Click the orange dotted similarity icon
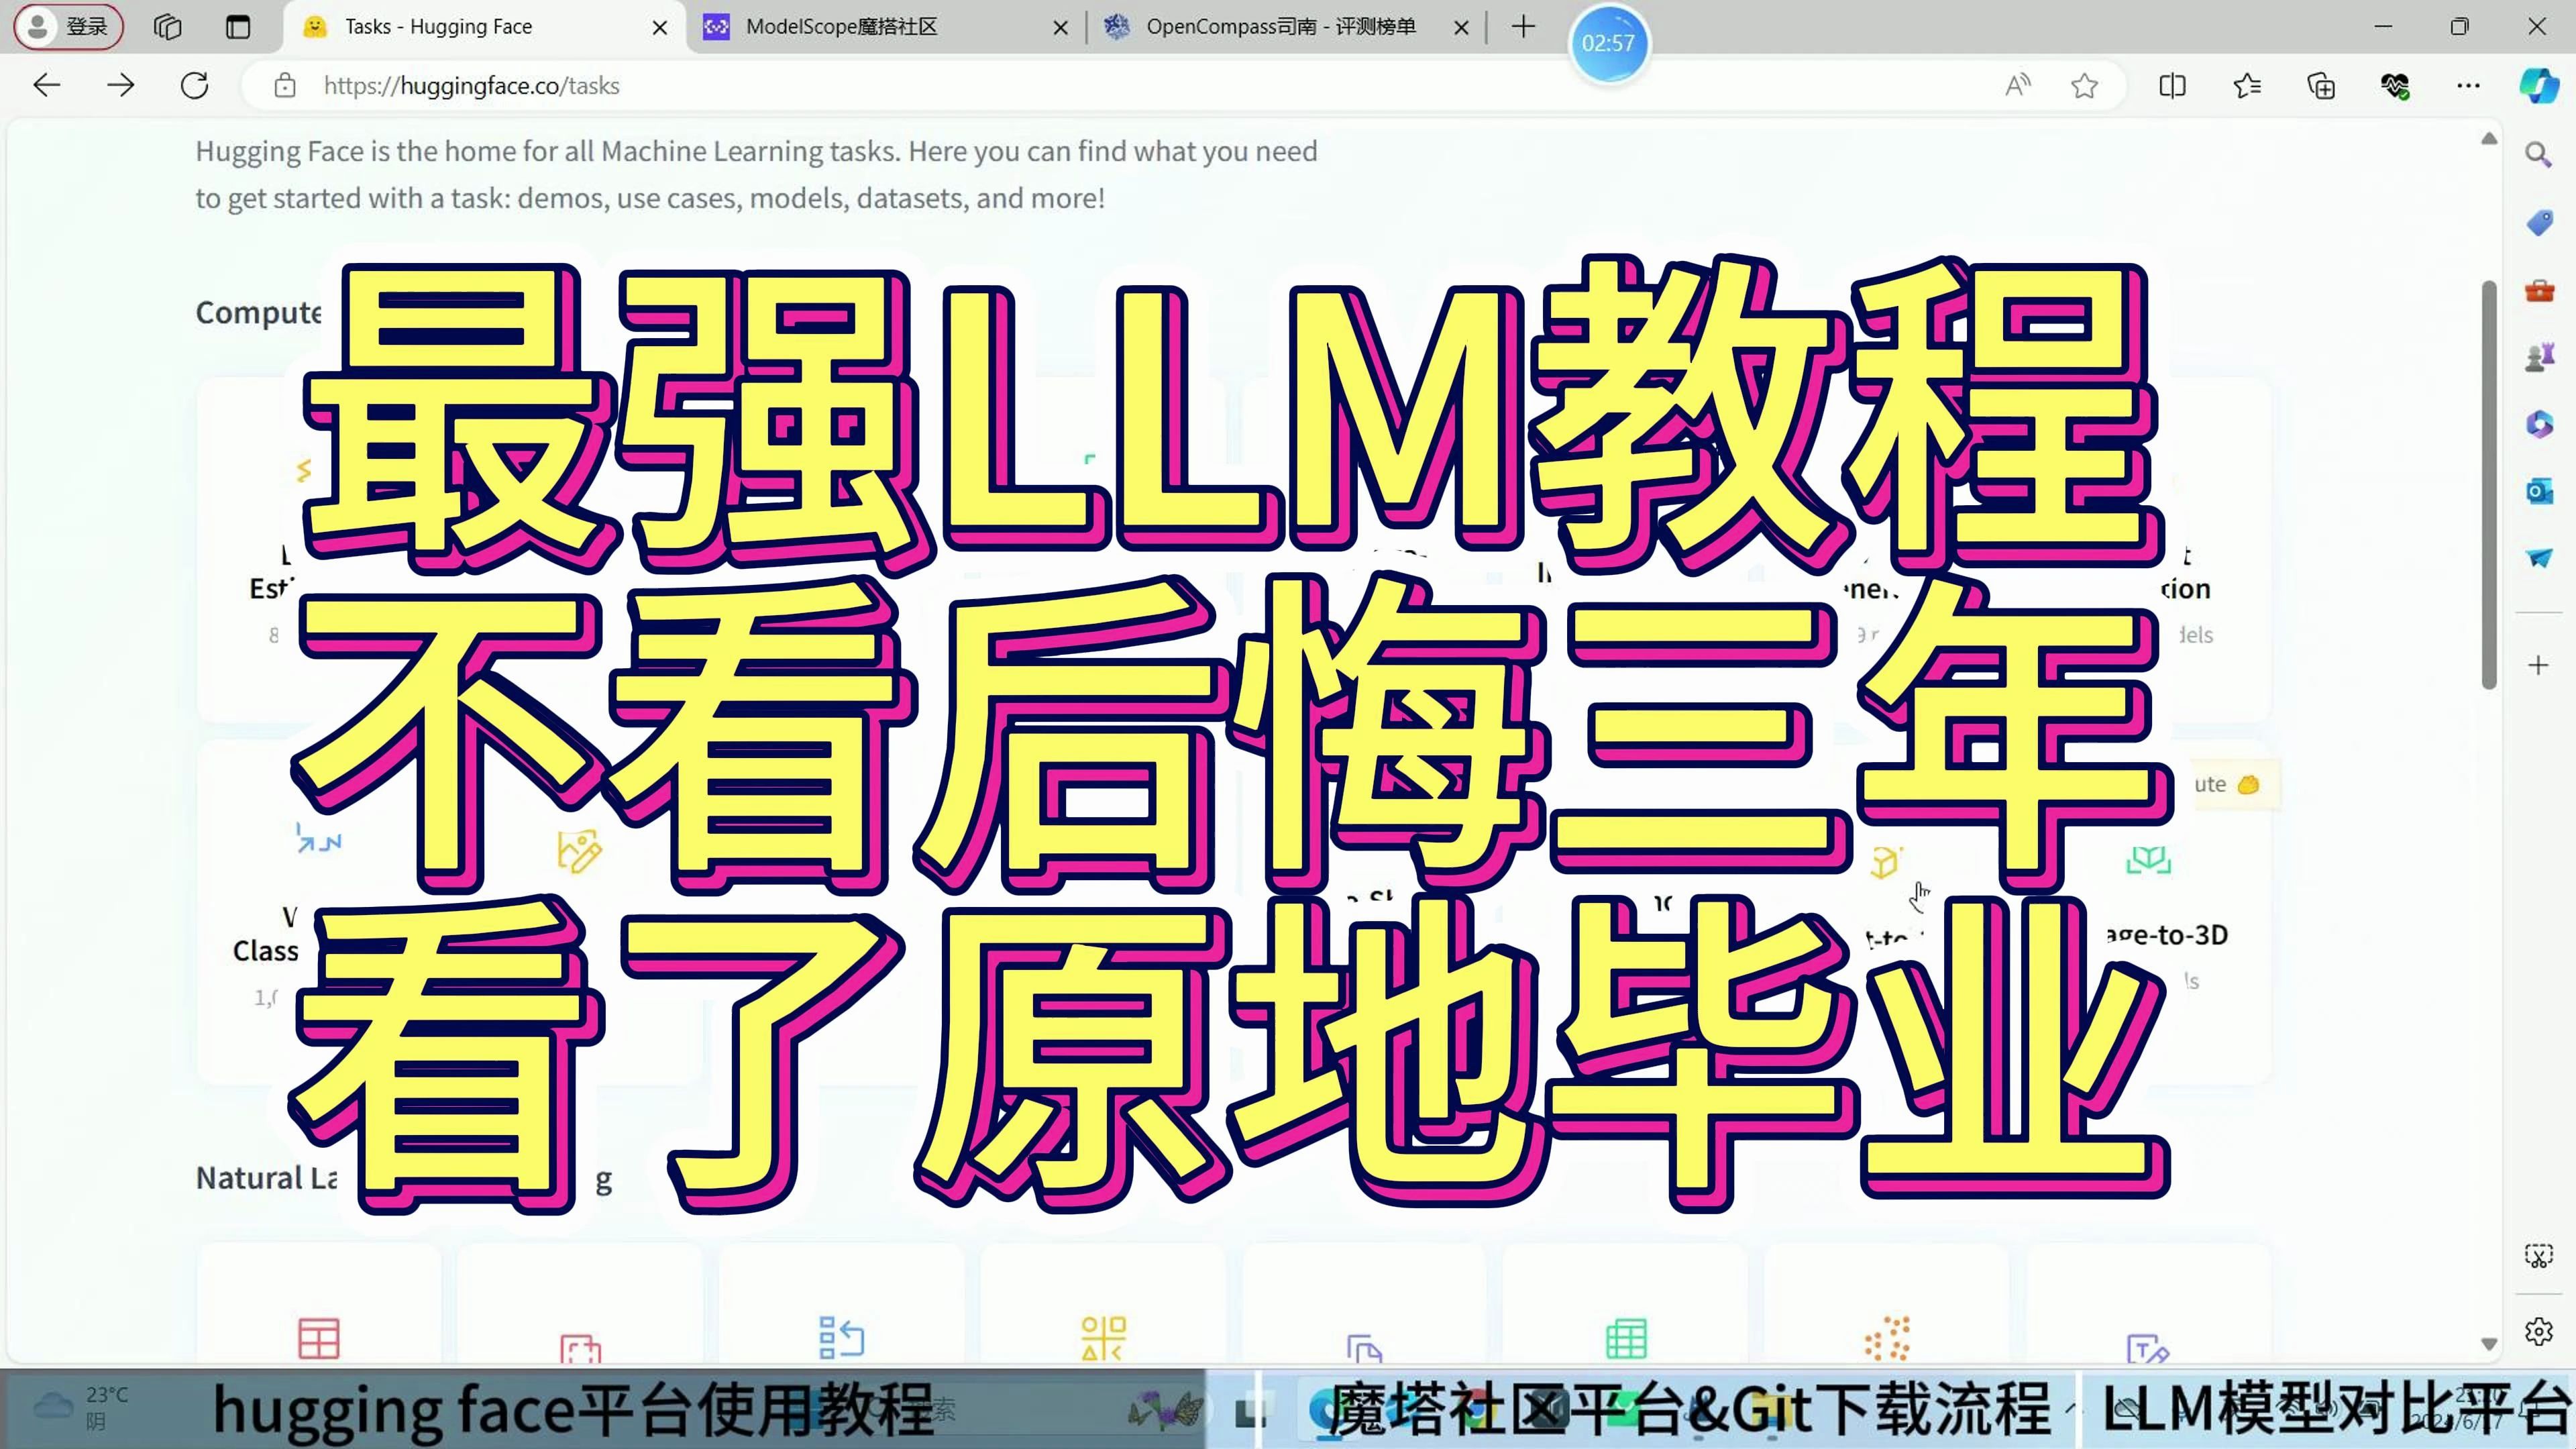 pyautogui.click(x=1887, y=1338)
